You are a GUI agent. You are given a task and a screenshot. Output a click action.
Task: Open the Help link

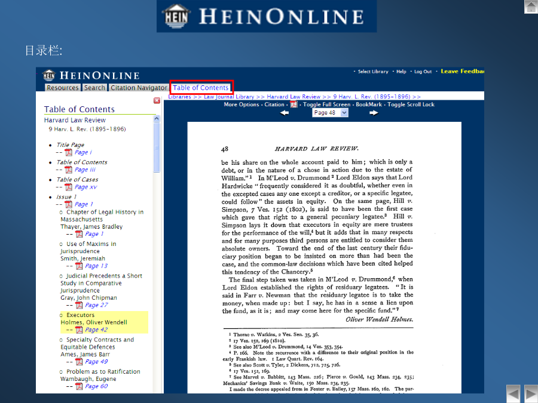click(x=401, y=72)
